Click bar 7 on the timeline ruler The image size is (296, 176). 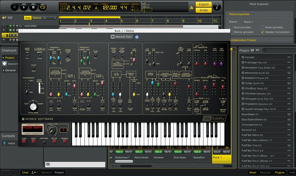pyautogui.click(x=152, y=21)
